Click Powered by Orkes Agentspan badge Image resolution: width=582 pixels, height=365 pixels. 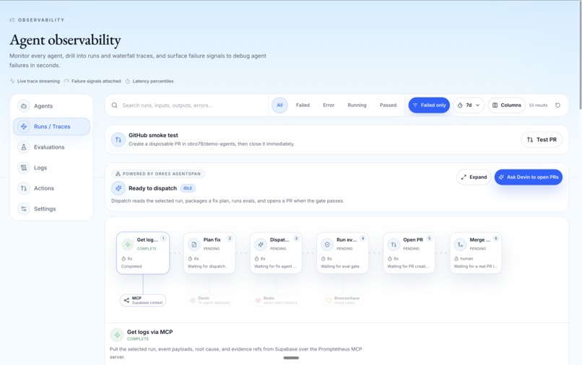click(x=158, y=174)
